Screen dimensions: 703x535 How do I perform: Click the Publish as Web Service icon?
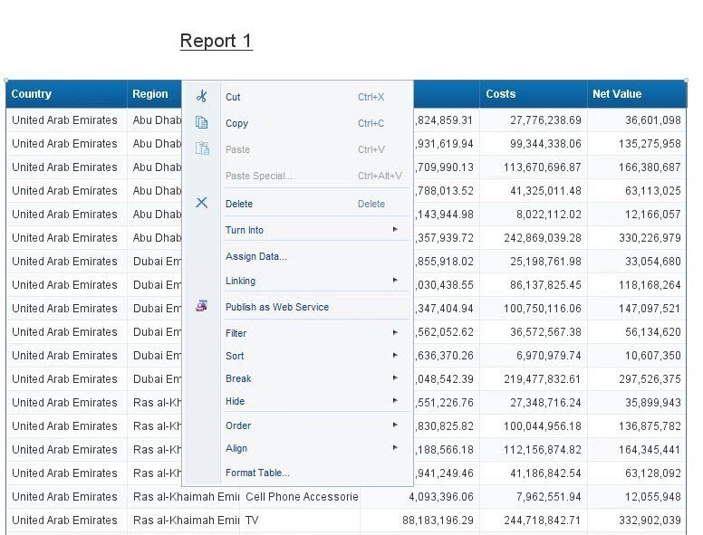coord(202,307)
